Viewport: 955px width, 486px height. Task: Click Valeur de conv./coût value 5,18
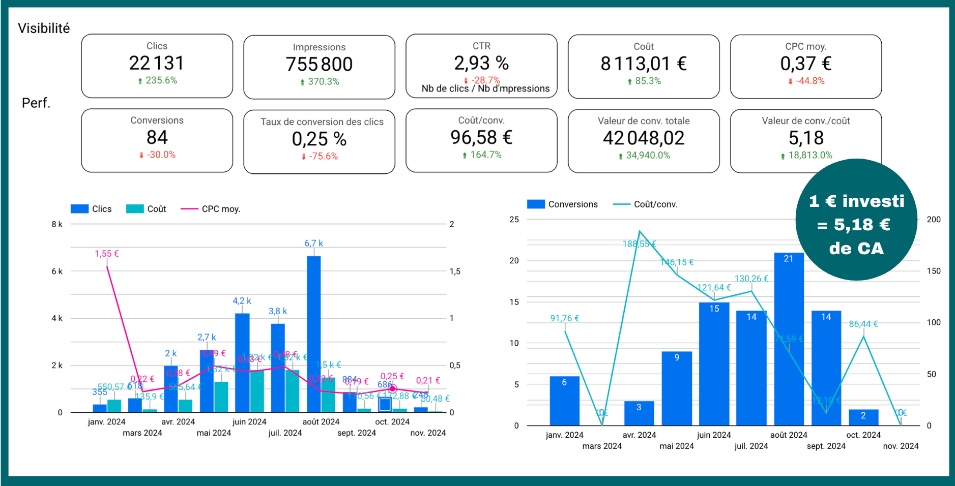pyautogui.click(x=806, y=138)
